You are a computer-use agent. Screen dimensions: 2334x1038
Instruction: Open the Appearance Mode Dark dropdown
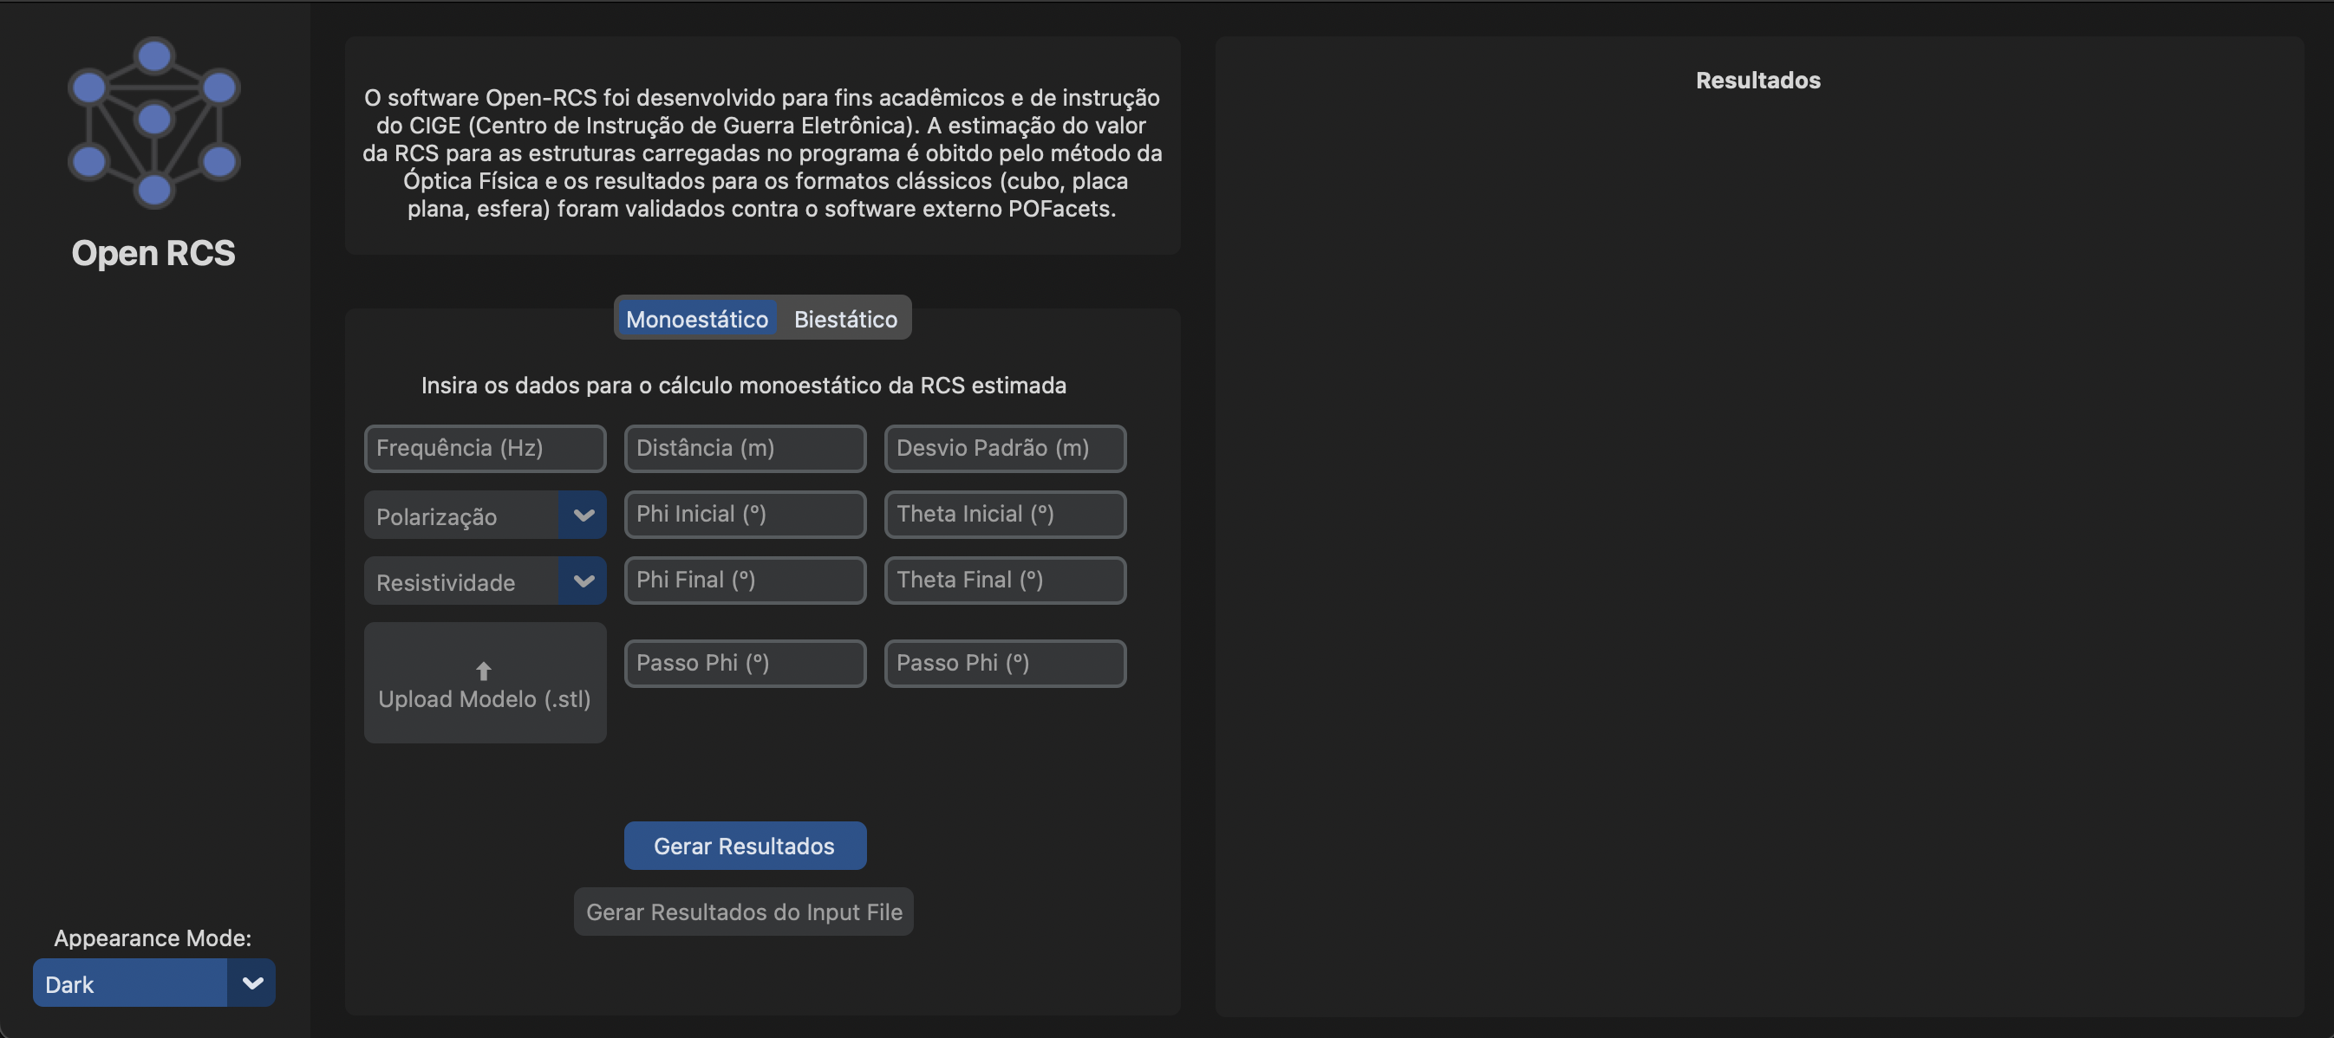[251, 983]
